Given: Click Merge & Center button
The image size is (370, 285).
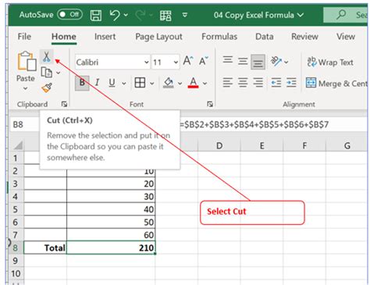Looking at the screenshot, I should [336, 84].
